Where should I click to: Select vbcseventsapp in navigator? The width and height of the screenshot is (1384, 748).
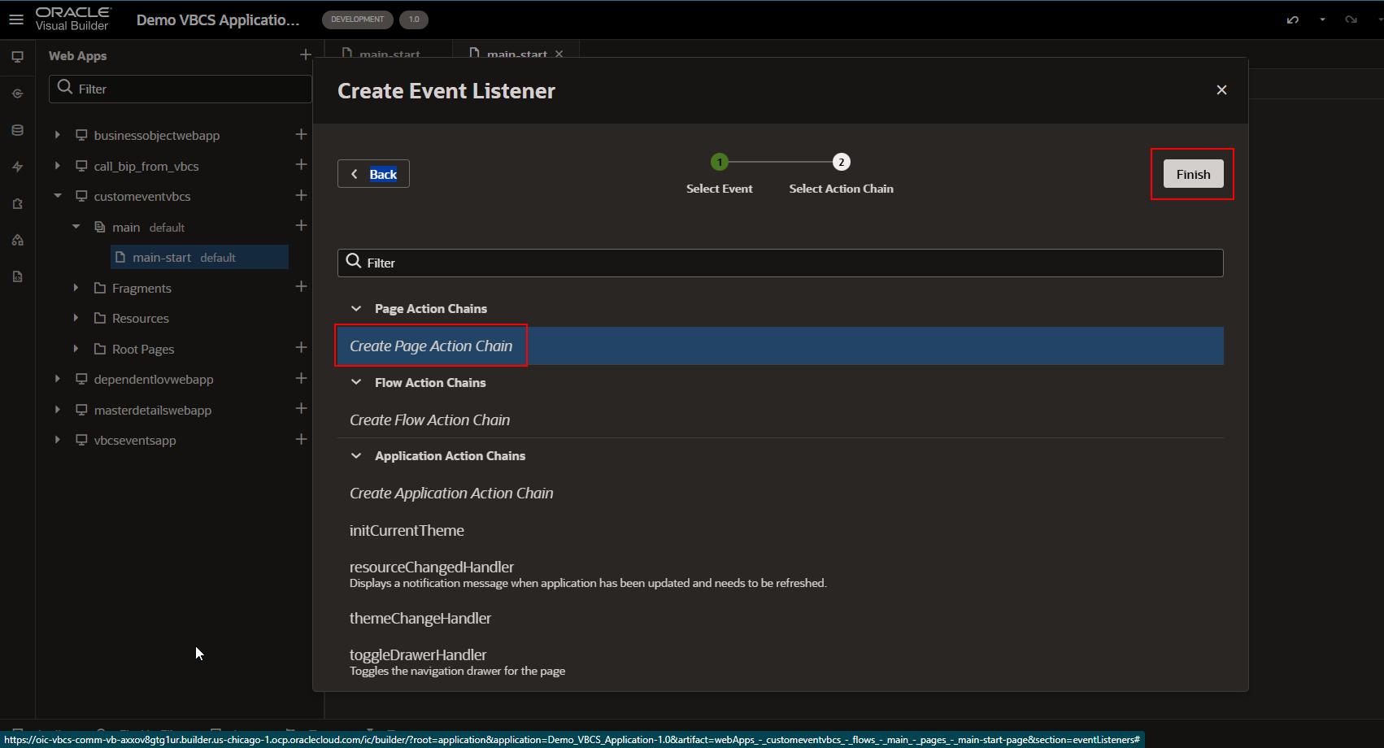135,440
